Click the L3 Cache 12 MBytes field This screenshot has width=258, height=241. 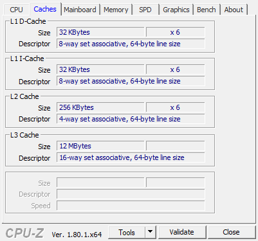100,146
